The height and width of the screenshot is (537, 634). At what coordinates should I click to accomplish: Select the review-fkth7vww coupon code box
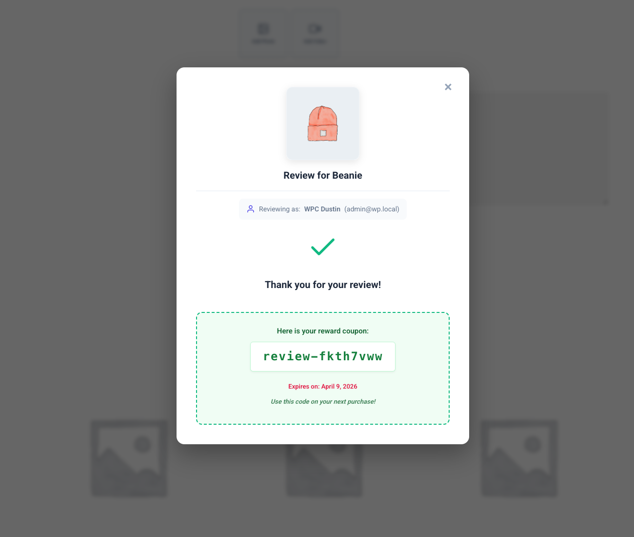tap(323, 356)
